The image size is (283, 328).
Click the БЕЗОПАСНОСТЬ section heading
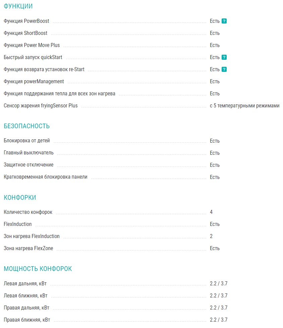coord(26,126)
